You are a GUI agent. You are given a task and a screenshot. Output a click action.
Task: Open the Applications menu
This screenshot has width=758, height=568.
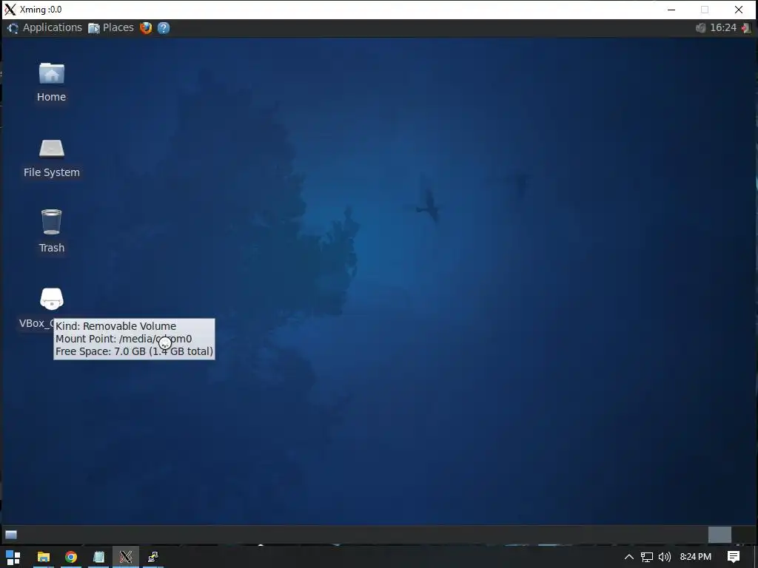pyautogui.click(x=44, y=27)
